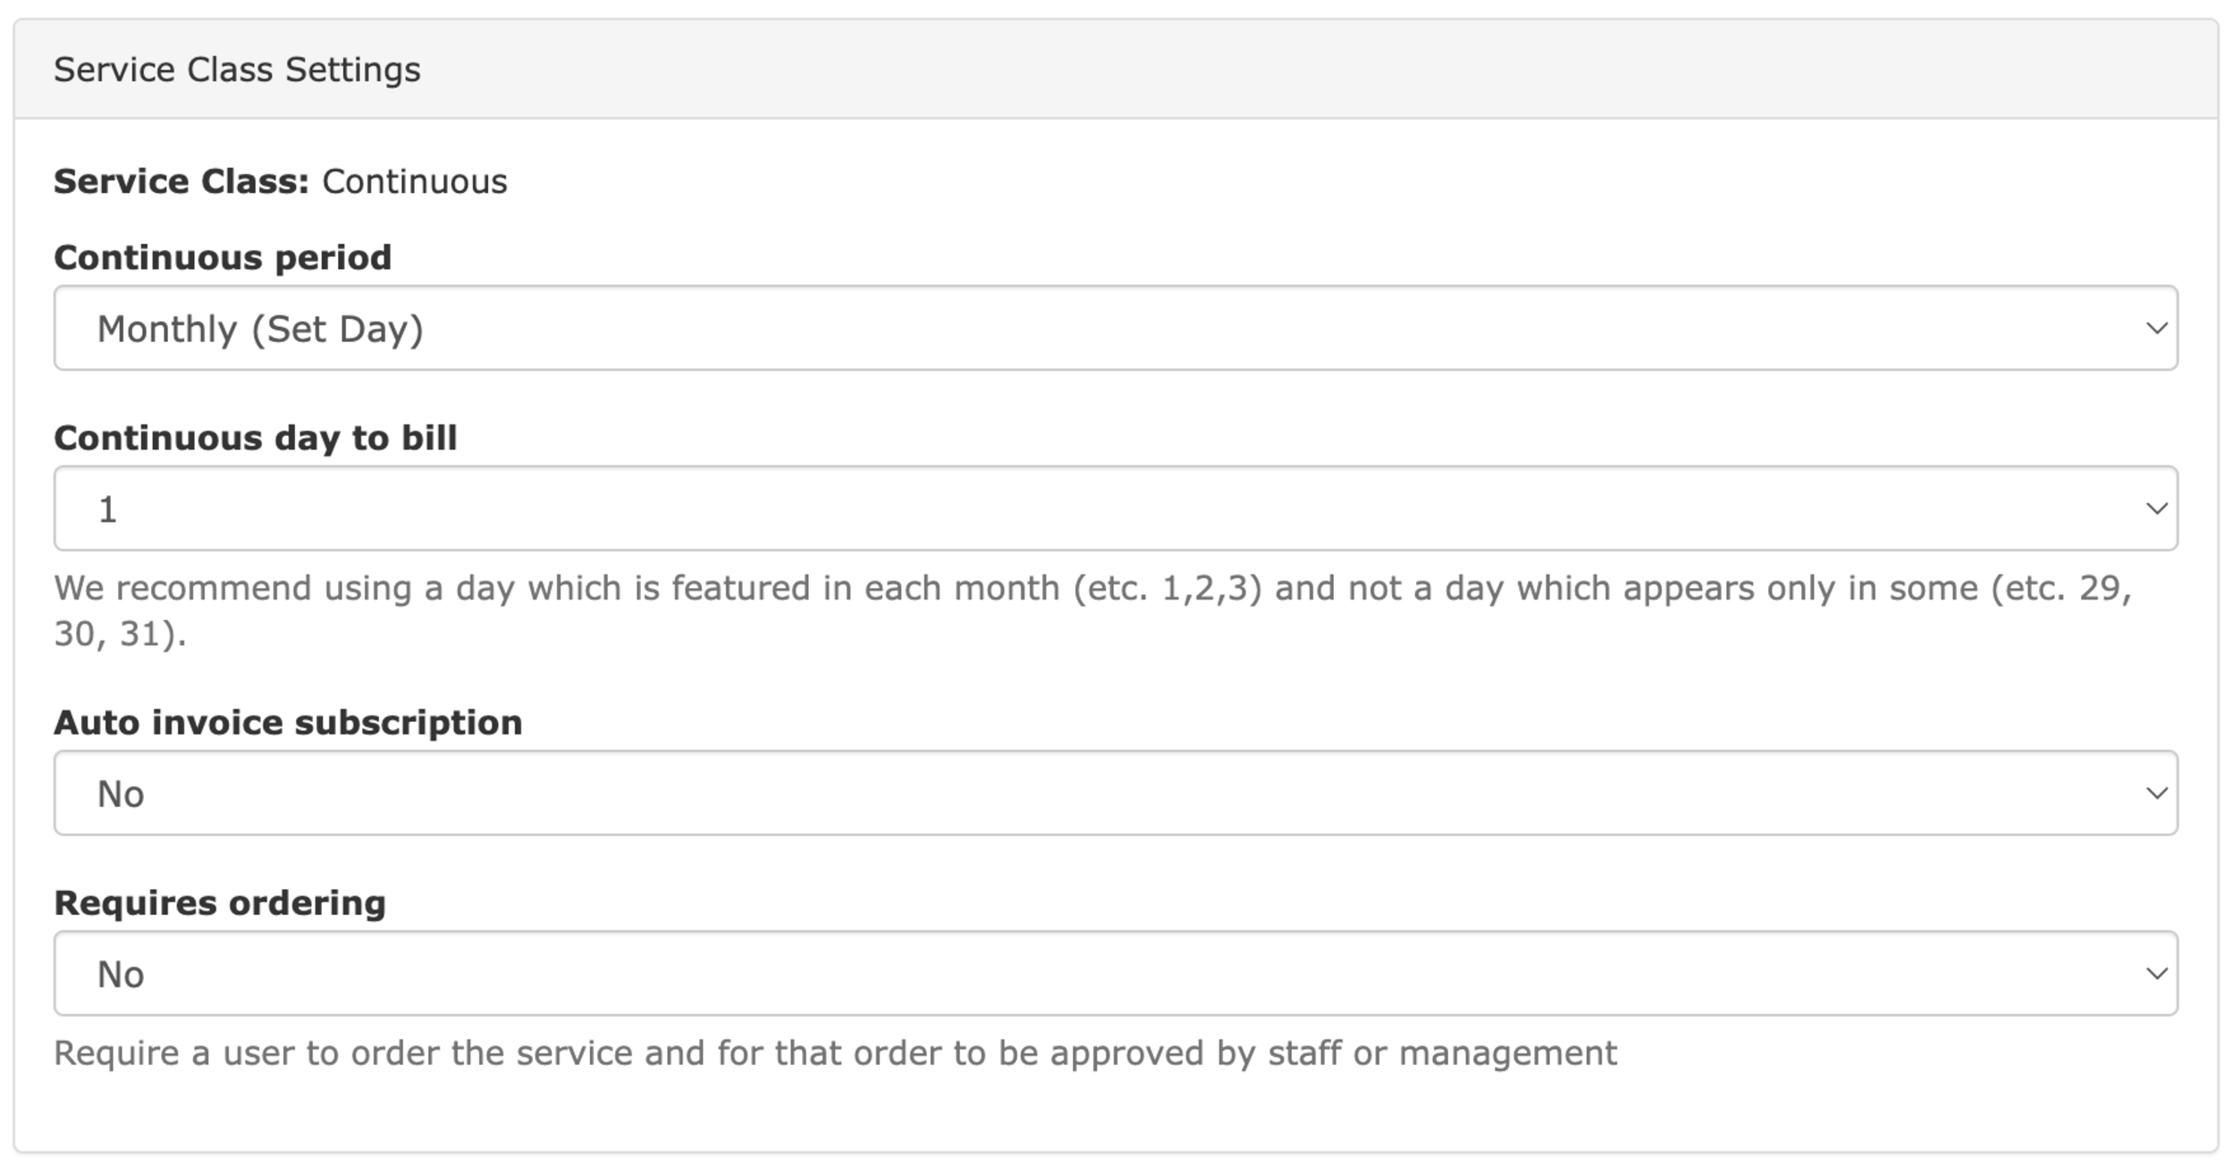Click the chevron arrow beside Monthly (Set Day)

[x=2156, y=329]
